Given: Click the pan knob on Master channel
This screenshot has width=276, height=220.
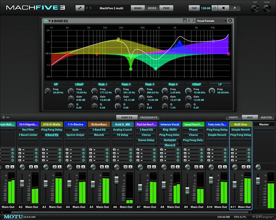Looking at the screenshot, I should click(x=258, y=167).
